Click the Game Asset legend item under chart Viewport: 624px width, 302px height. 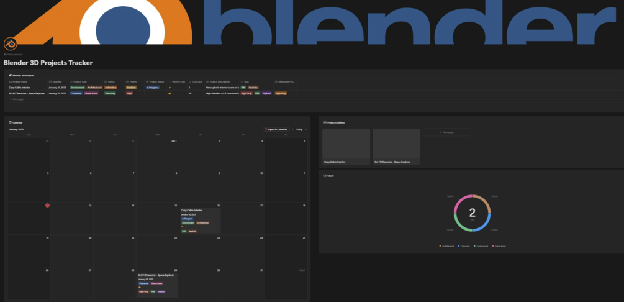tap(499, 246)
